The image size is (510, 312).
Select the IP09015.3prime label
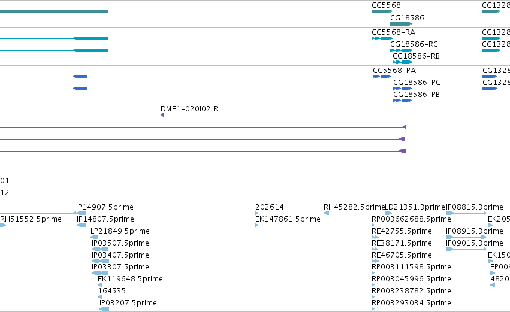(475, 243)
